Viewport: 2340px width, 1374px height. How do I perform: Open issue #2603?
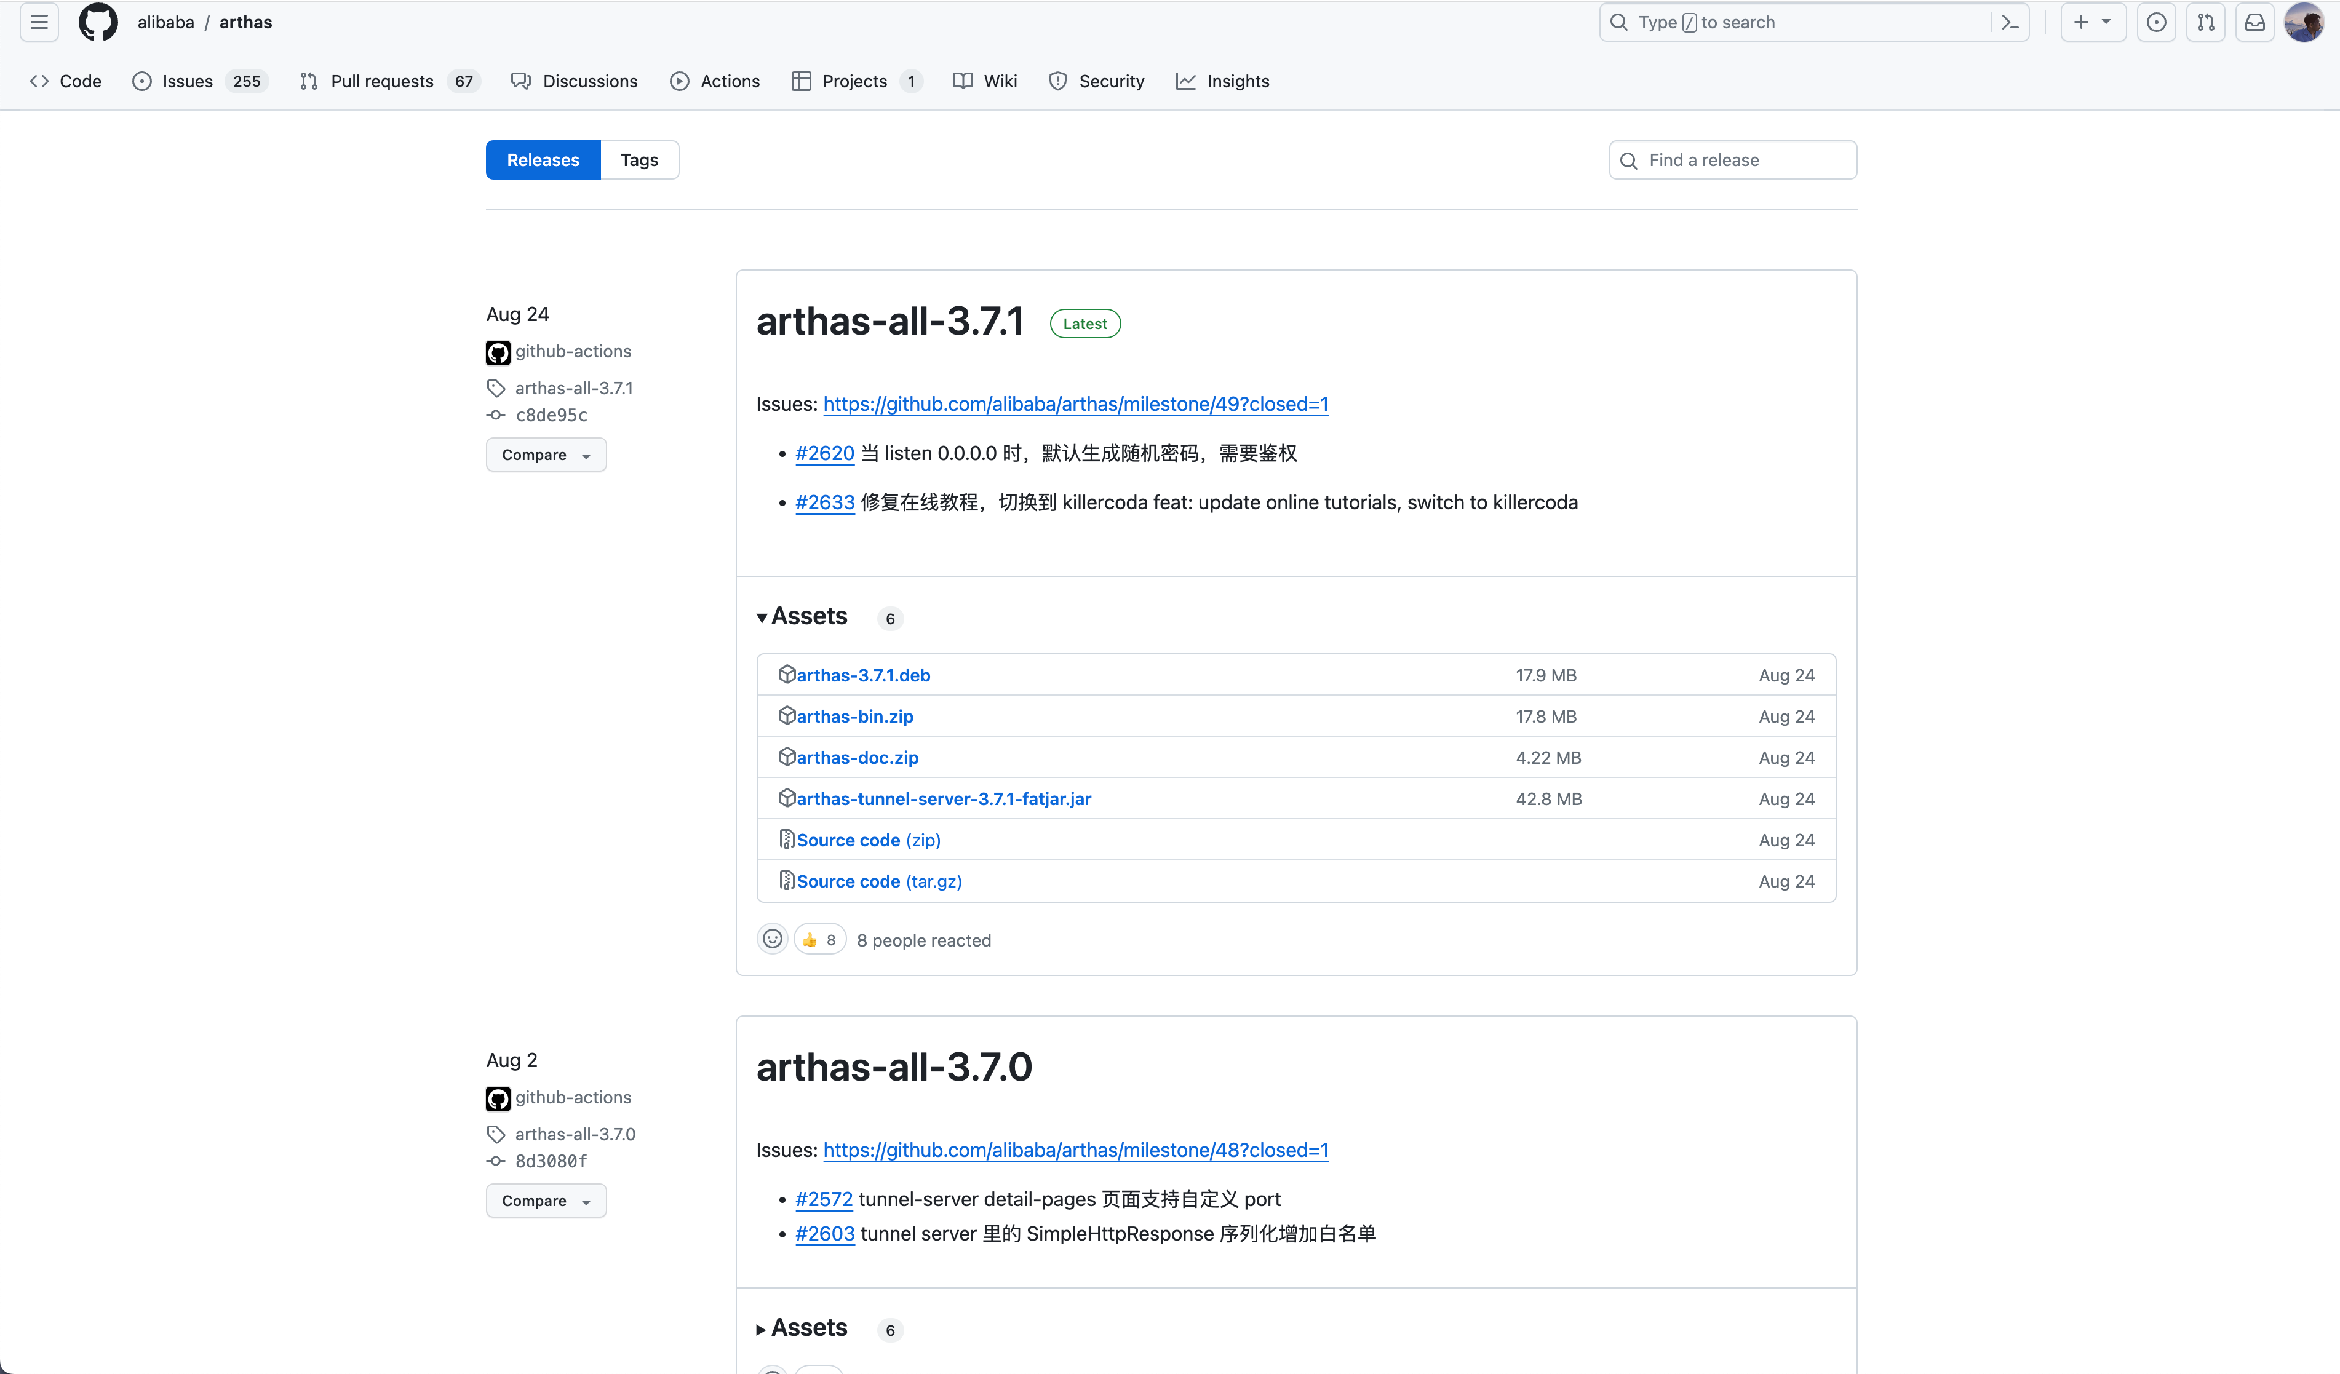tap(824, 1234)
